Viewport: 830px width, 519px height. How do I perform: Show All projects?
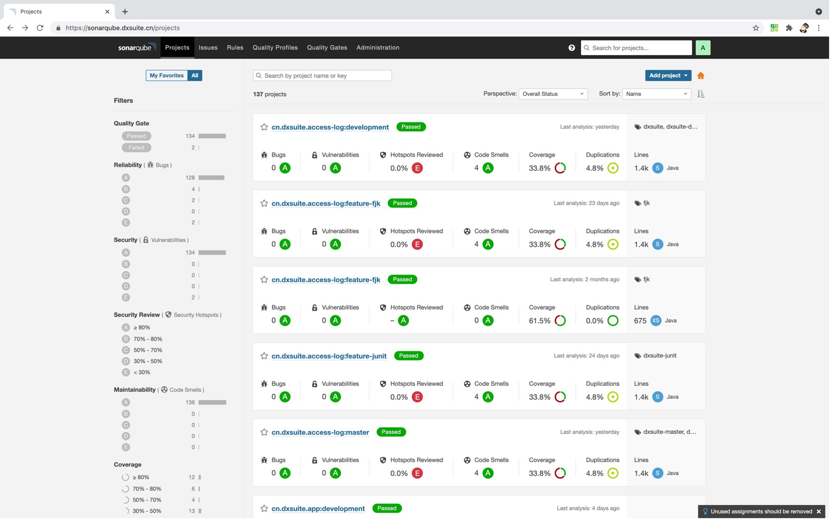195,76
